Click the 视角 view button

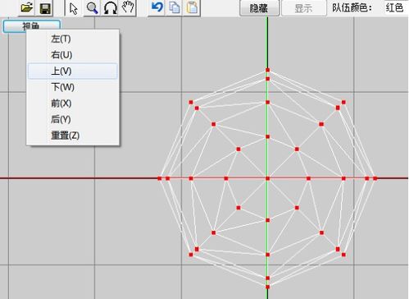pos(31,26)
